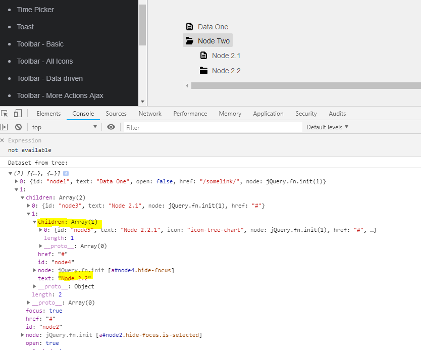The width and height of the screenshot is (421, 350).
Task: Open the Toolbar - Basic link
Action: click(x=40, y=44)
